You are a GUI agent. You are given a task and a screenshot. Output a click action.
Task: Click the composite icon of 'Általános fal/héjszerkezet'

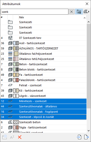coord(10,54)
